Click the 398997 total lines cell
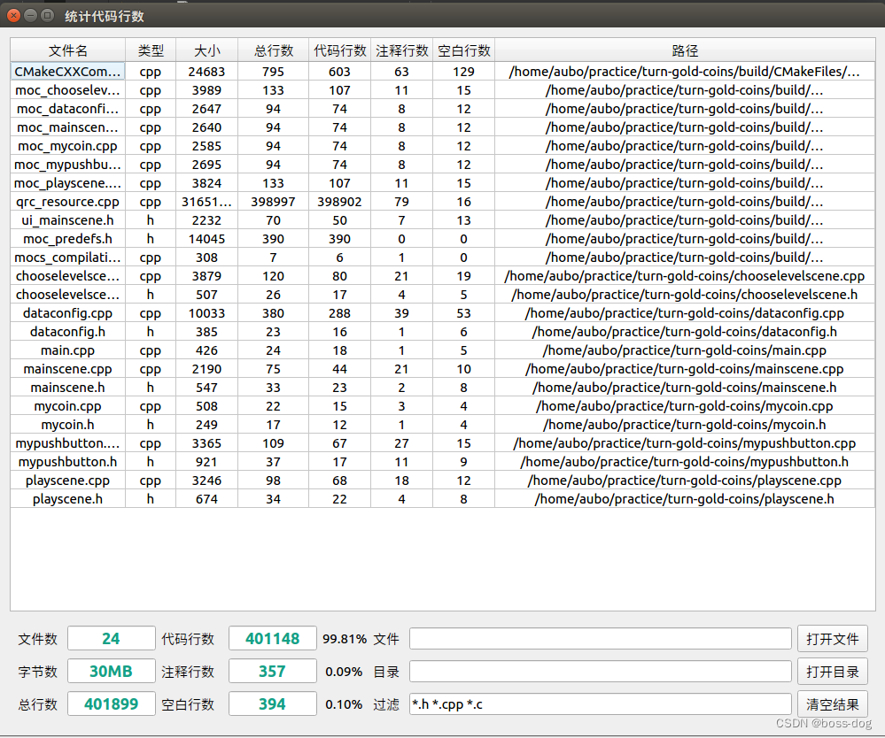Viewport: 885px width, 738px height. [x=273, y=202]
